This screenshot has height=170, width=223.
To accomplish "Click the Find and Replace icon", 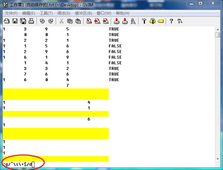I will click(89, 21).
